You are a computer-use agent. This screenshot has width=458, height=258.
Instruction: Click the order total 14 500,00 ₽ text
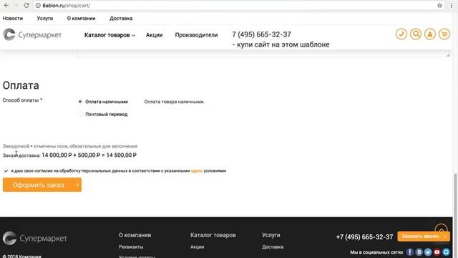[x=121, y=156]
